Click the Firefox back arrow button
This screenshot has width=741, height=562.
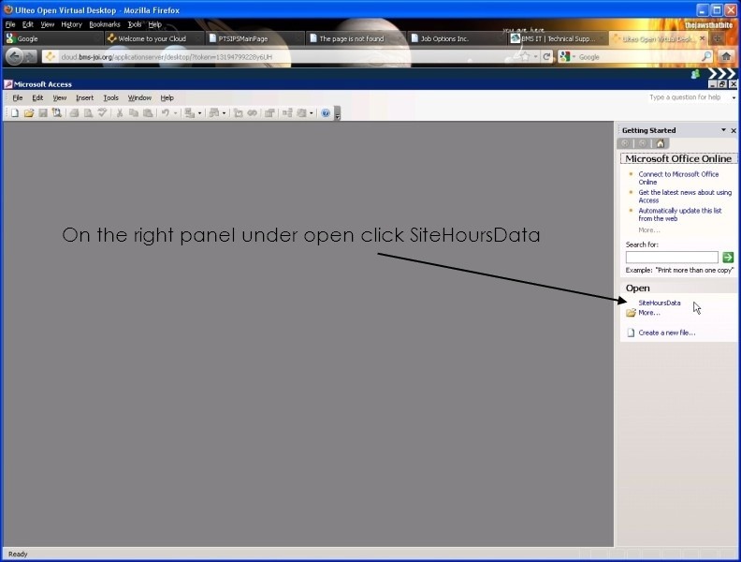pos(14,57)
